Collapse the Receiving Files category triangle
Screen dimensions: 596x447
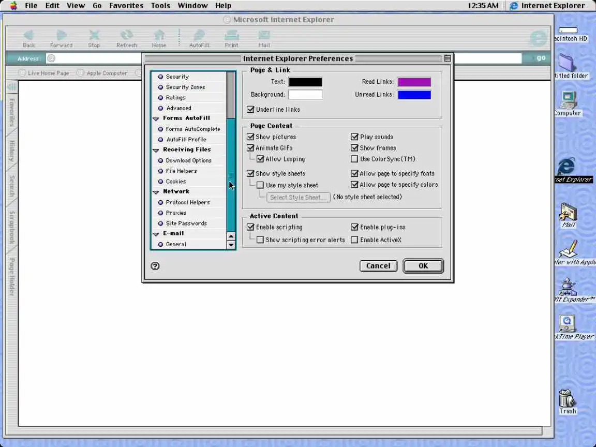coord(156,151)
